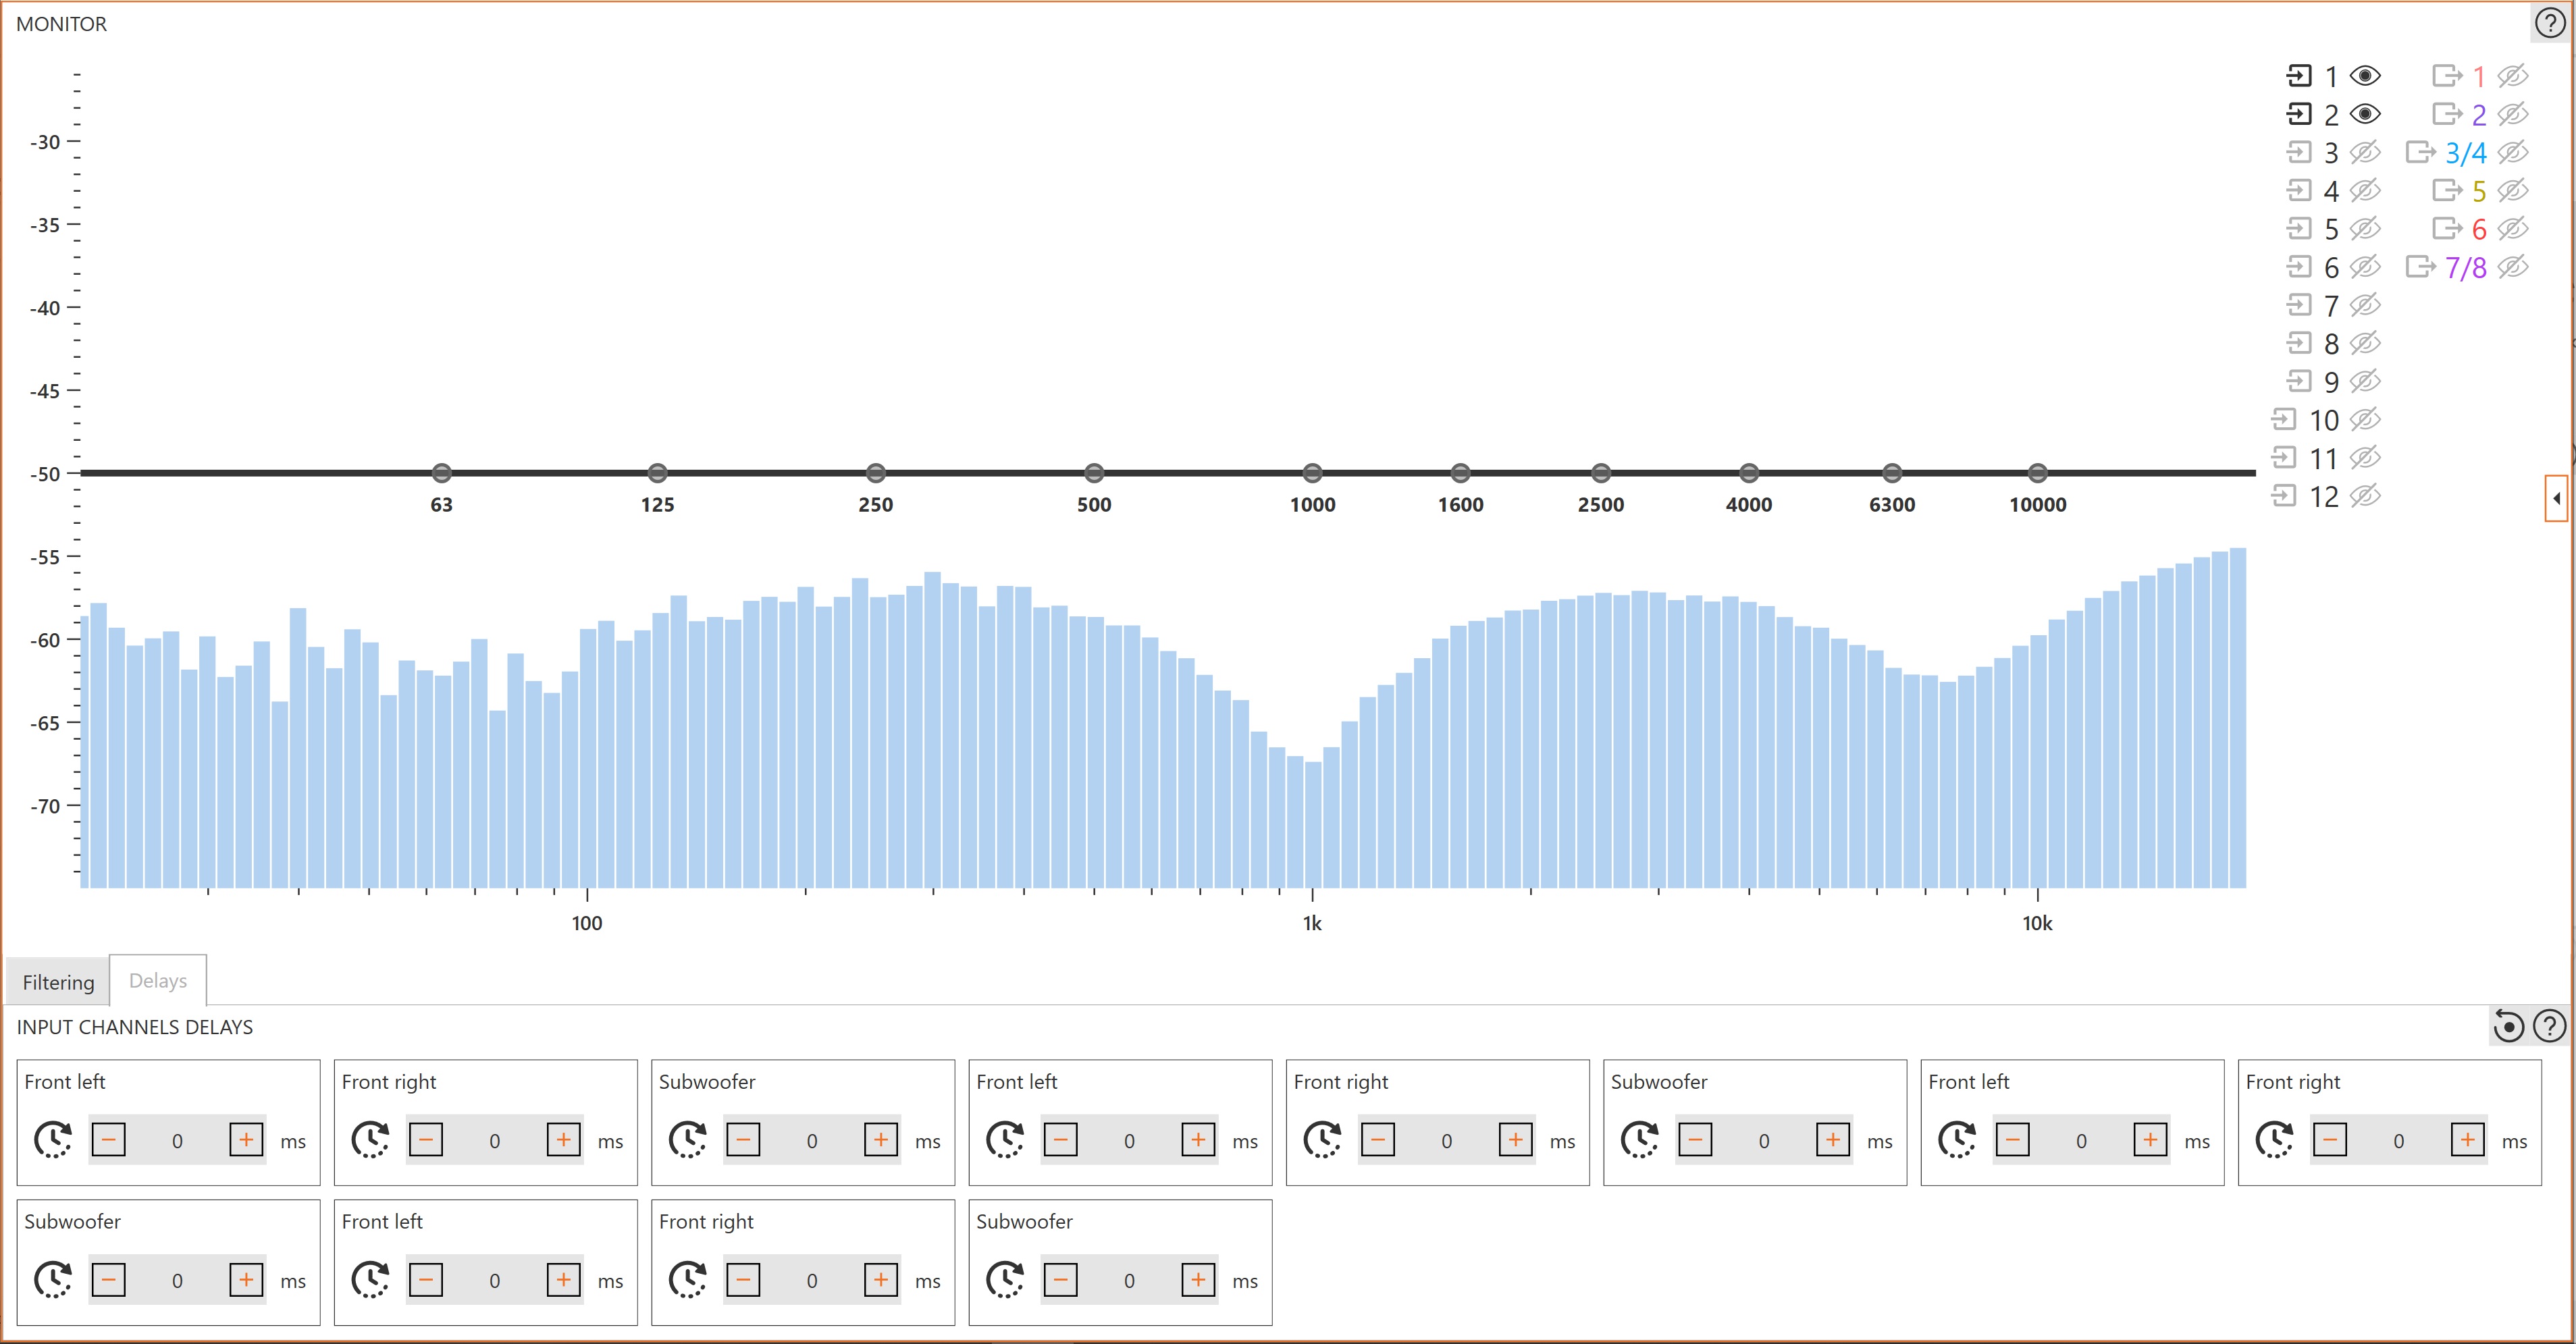Decrease first Front right delay with minus

coord(426,1140)
